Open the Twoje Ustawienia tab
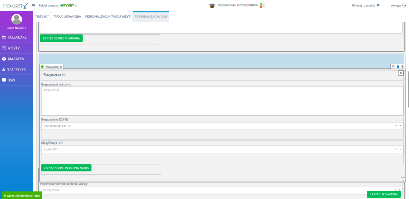Screen dimensions: 409x199 pos(67,17)
